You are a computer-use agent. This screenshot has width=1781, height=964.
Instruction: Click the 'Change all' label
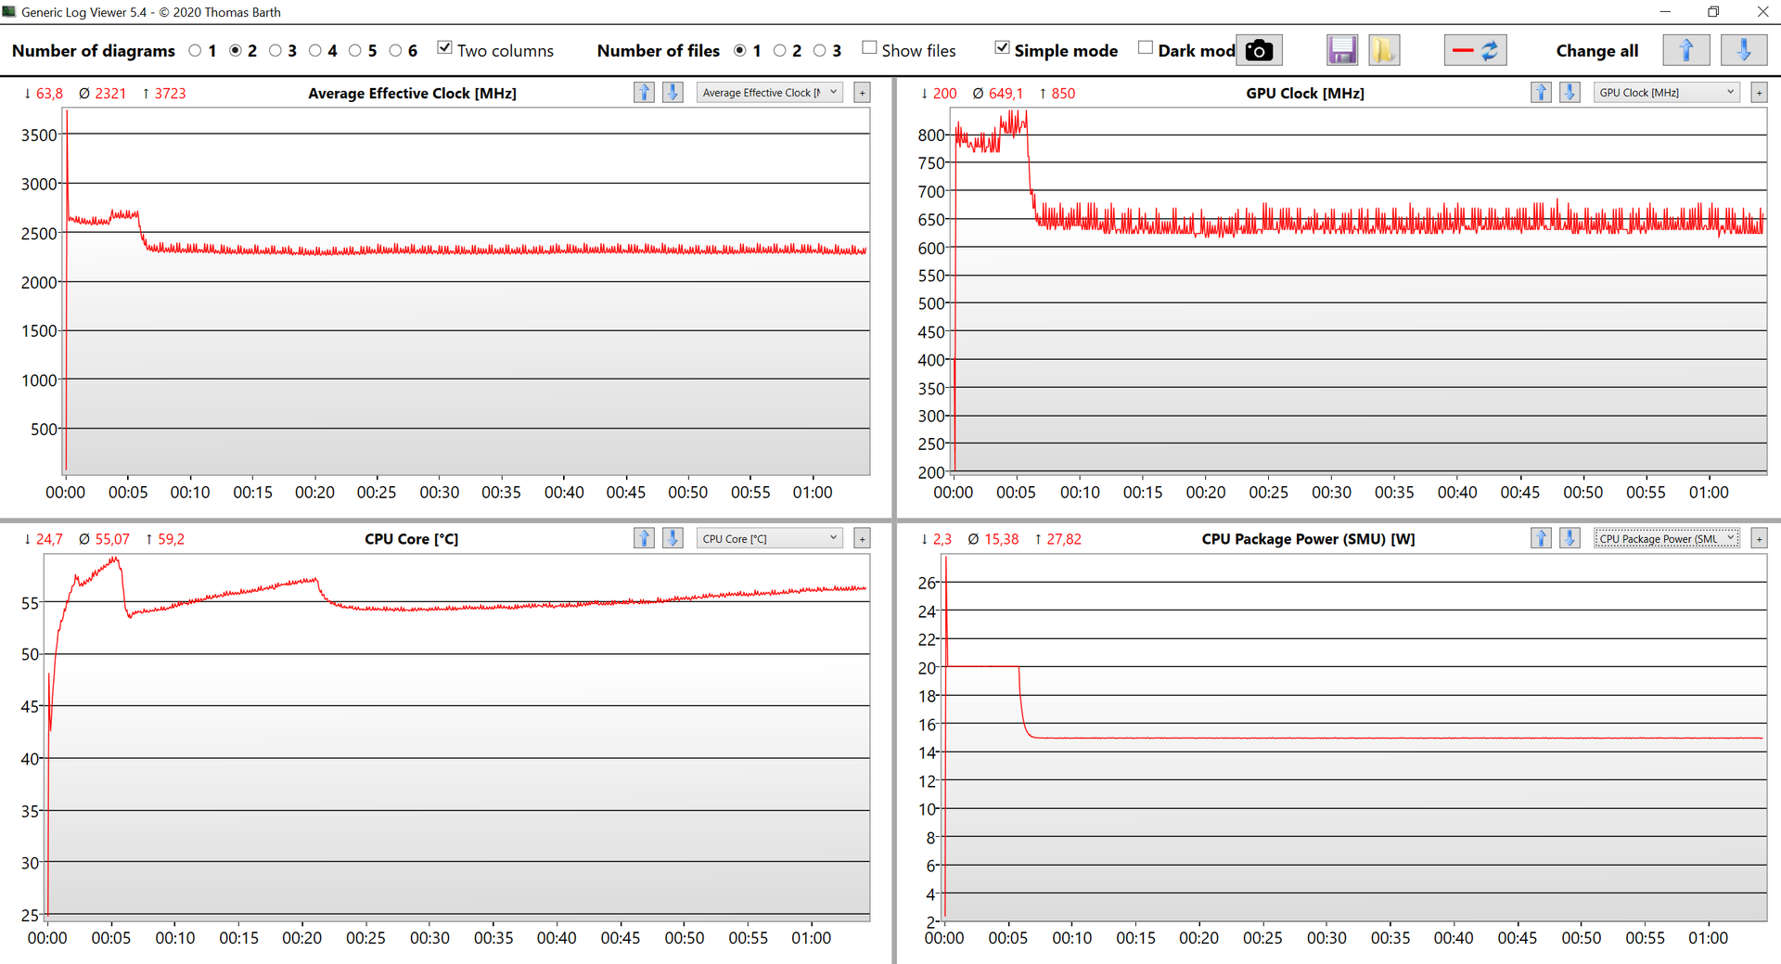click(1596, 51)
